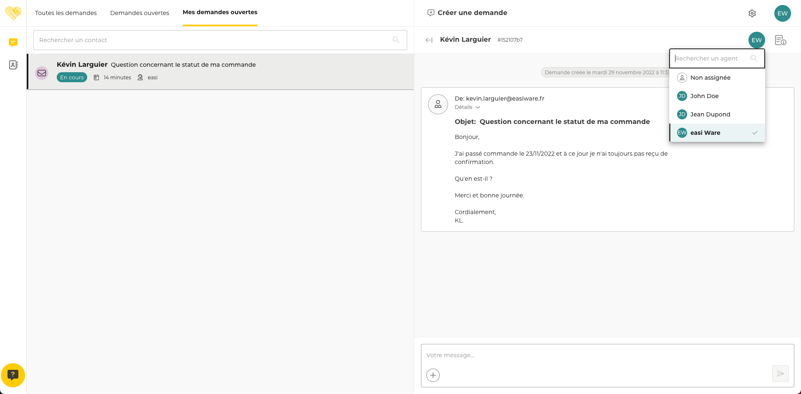Screen dimensions: 801x394
Task: Switch to Toutes les demandes tab
Action: [x=66, y=13]
